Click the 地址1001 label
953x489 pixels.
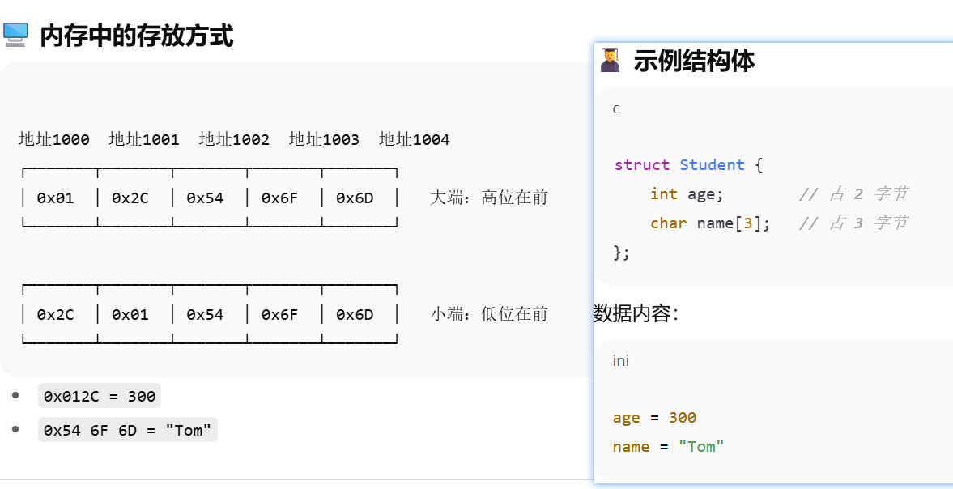(x=144, y=140)
